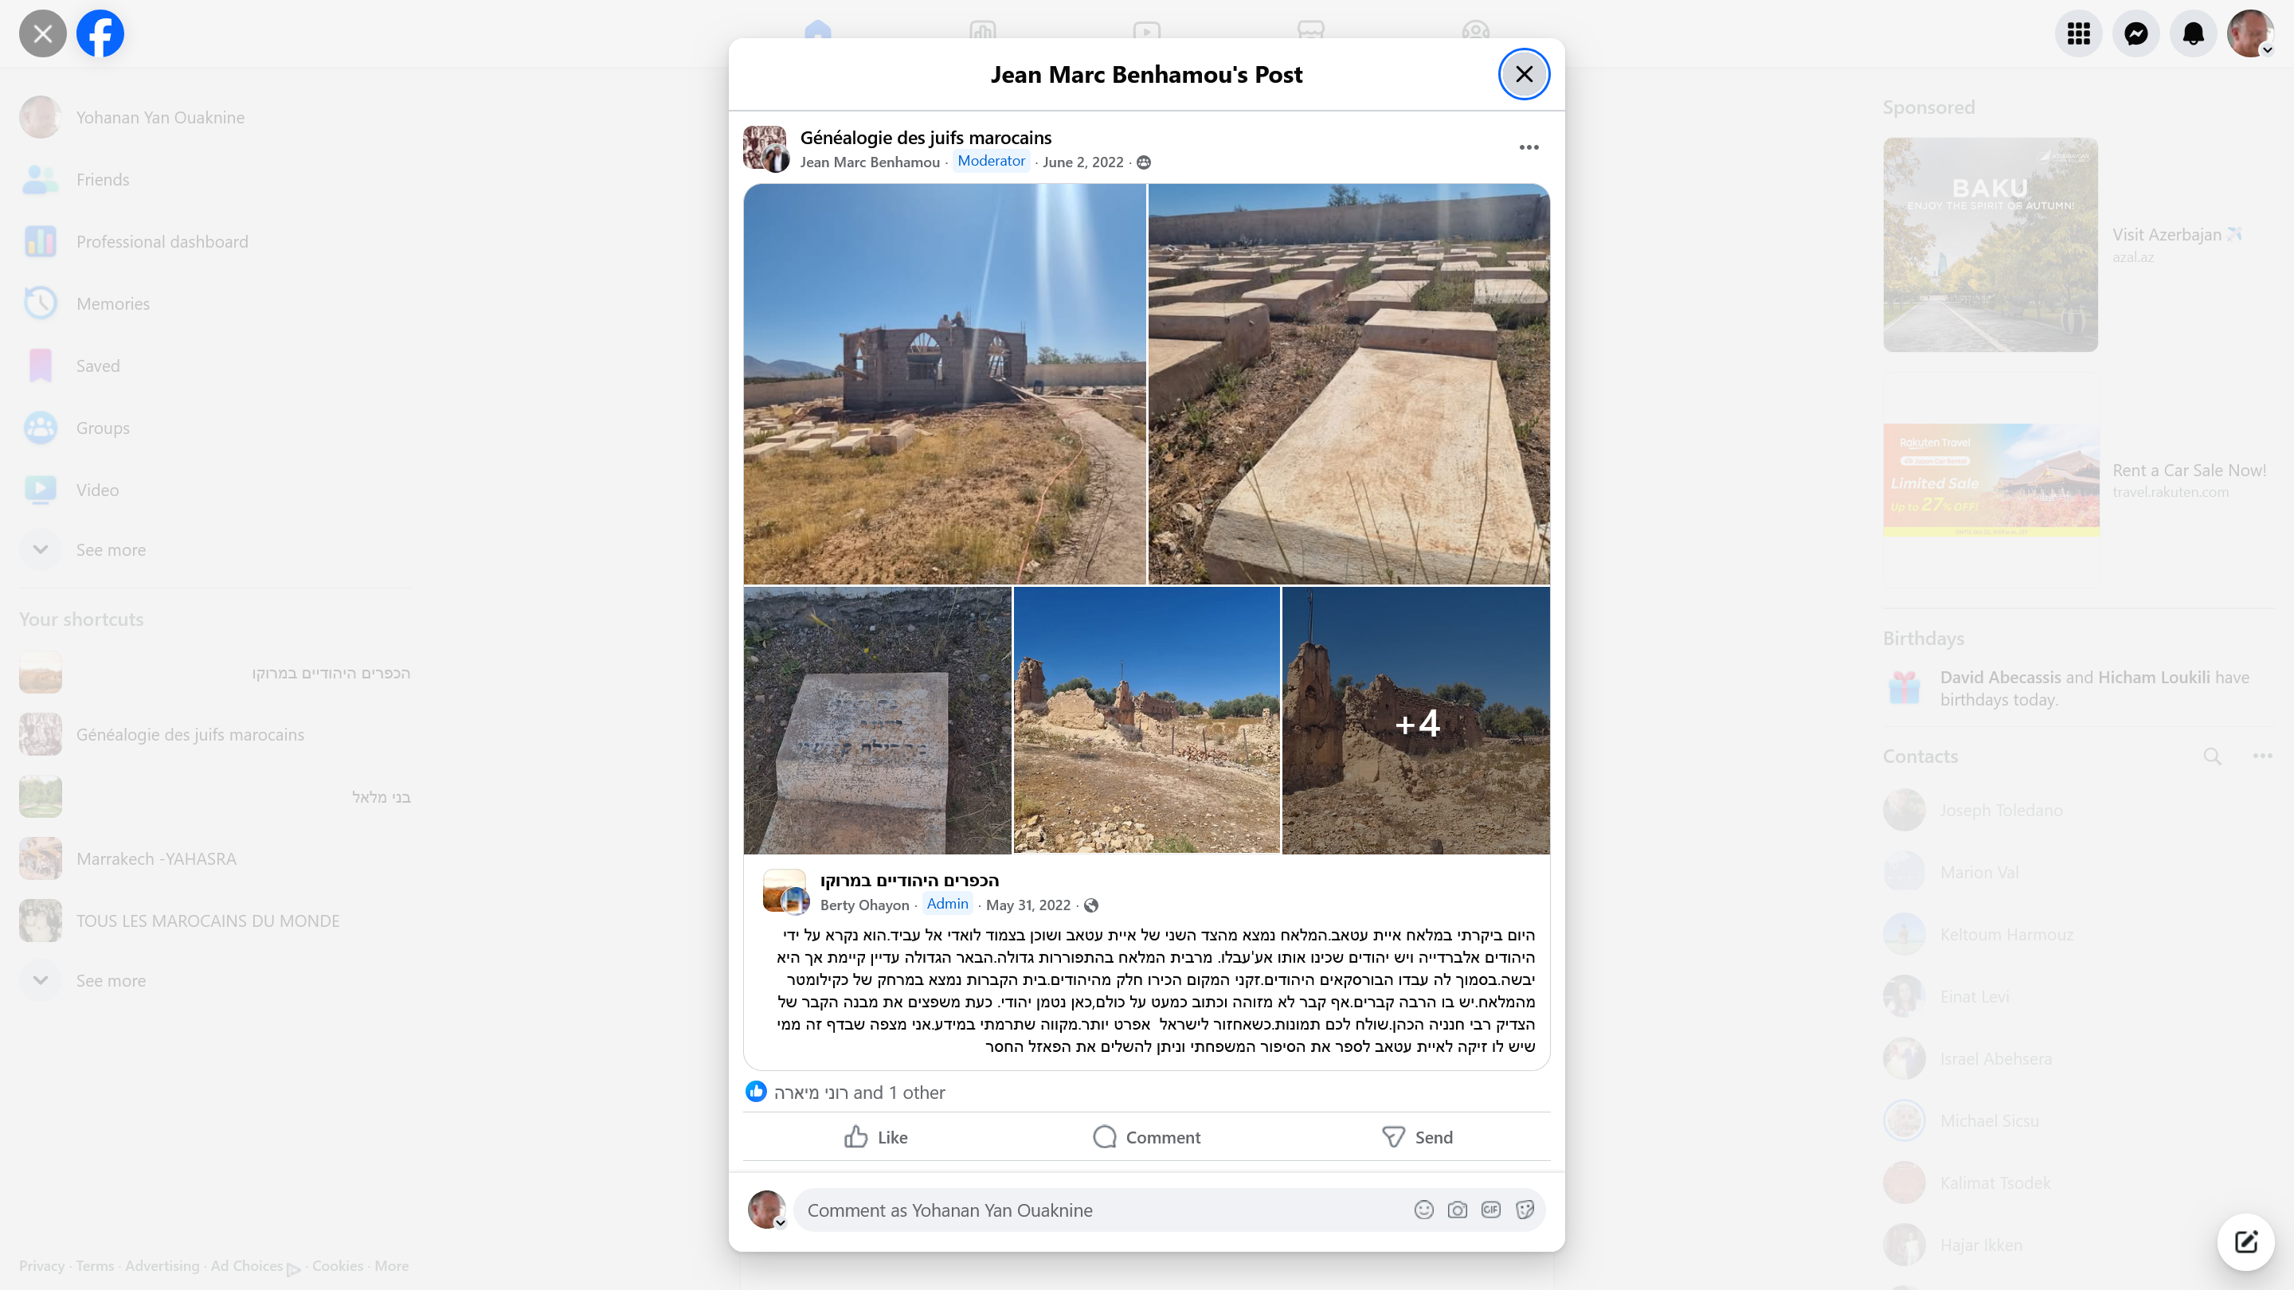The width and height of the screenshot is (2294, 1290).
Task: Open Messenger from the top bar
Action: (2136, 33)
